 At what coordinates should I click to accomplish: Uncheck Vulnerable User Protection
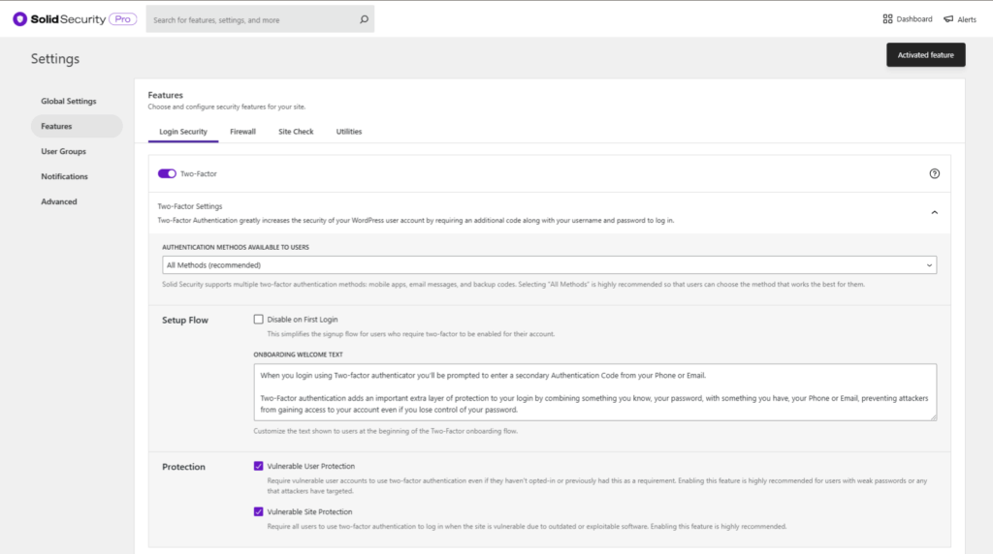tap(258, 466)
